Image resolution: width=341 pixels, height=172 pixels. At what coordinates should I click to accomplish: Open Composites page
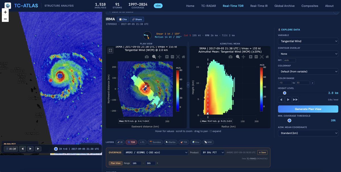[x=310, y=6]
